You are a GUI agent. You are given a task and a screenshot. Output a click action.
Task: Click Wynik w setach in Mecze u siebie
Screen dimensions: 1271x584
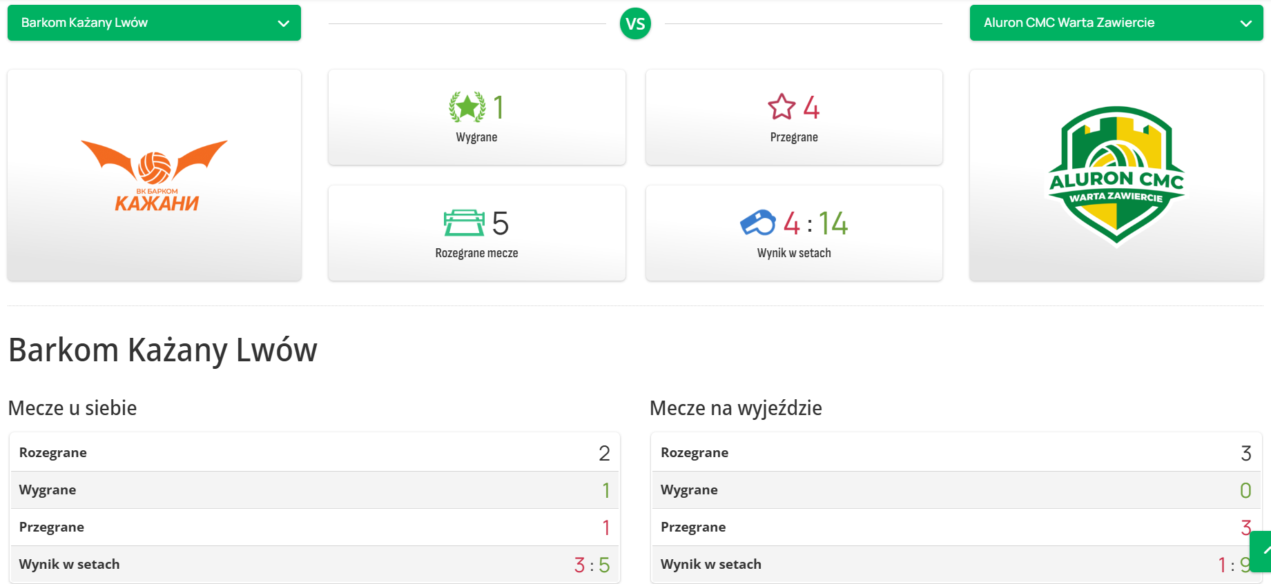click(x=315, y=565)
